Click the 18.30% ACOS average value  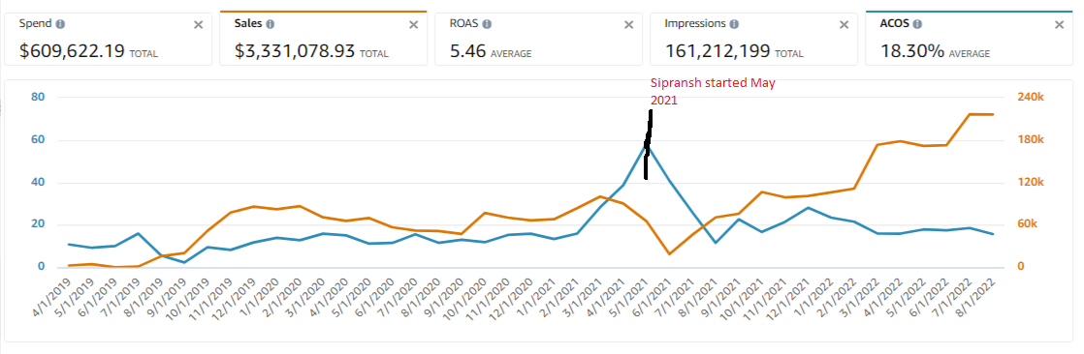(911, 50)
